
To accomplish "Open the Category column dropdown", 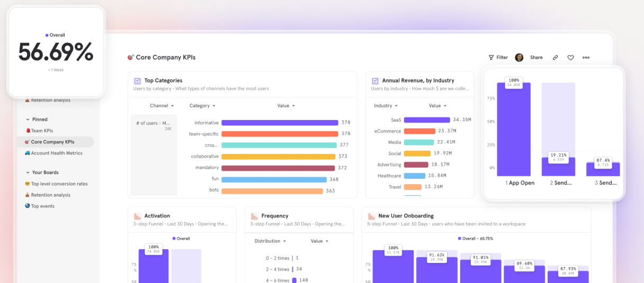I will tap(202, 106).
